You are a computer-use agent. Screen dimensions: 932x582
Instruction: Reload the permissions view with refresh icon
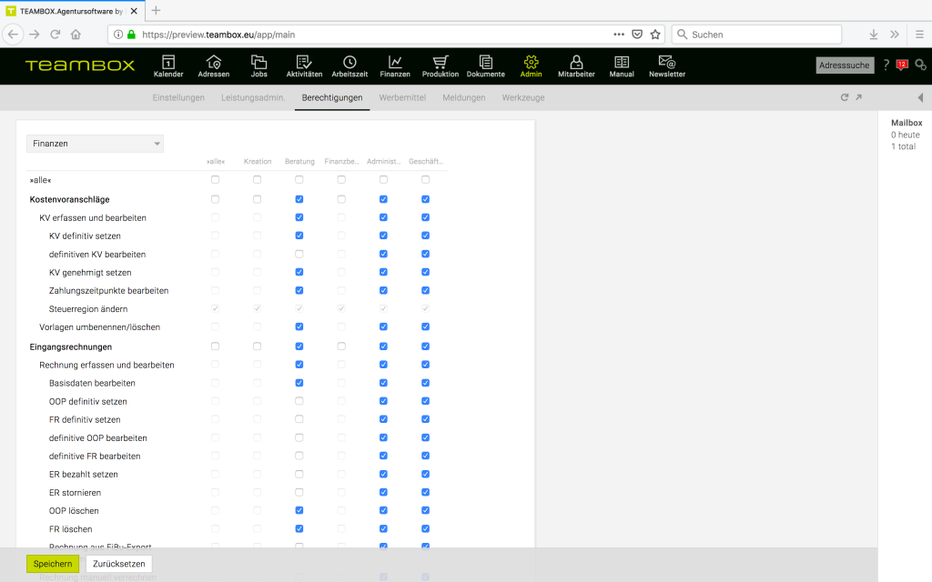[x=844, y=97]
